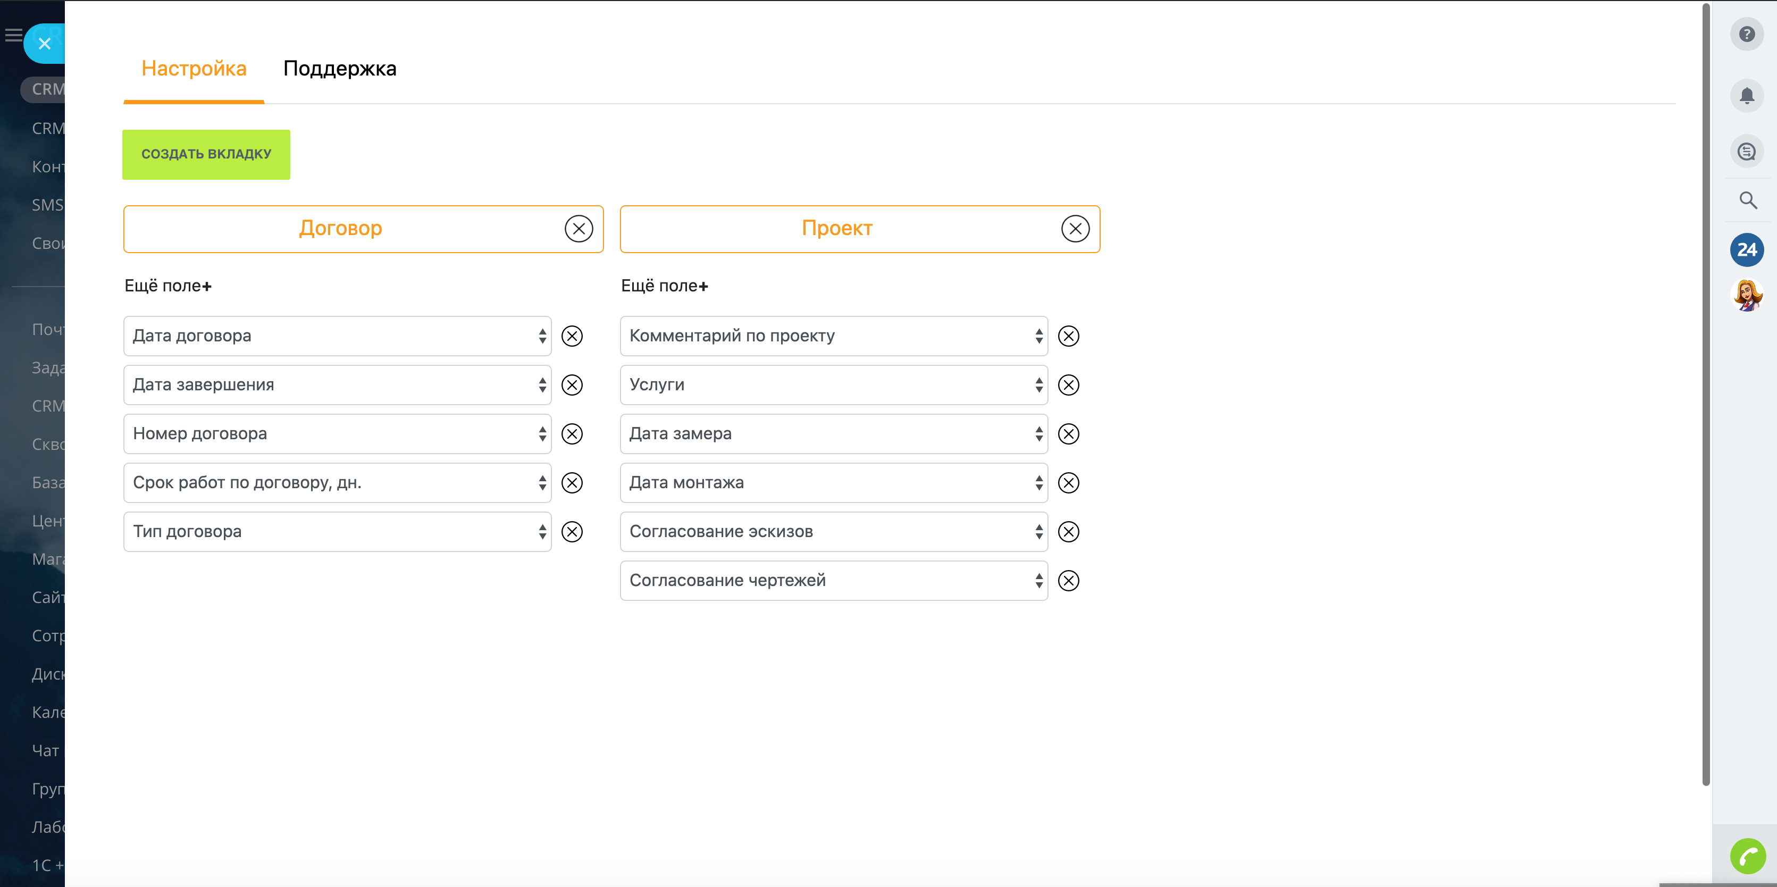This screenshot has width=1777, height=887.
Task: Expand Срок работ по договору dropdown
Action: (x=337, y=483)
